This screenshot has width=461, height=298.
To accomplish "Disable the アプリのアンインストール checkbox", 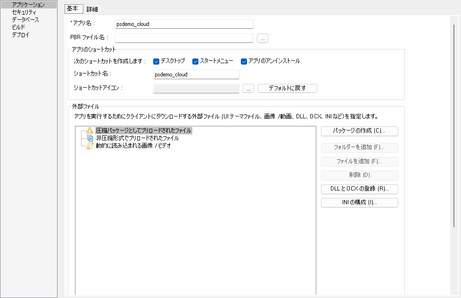I will (244, 61).
